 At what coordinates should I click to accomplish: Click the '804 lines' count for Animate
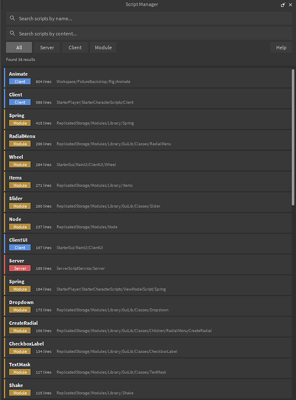coord(44,82)
